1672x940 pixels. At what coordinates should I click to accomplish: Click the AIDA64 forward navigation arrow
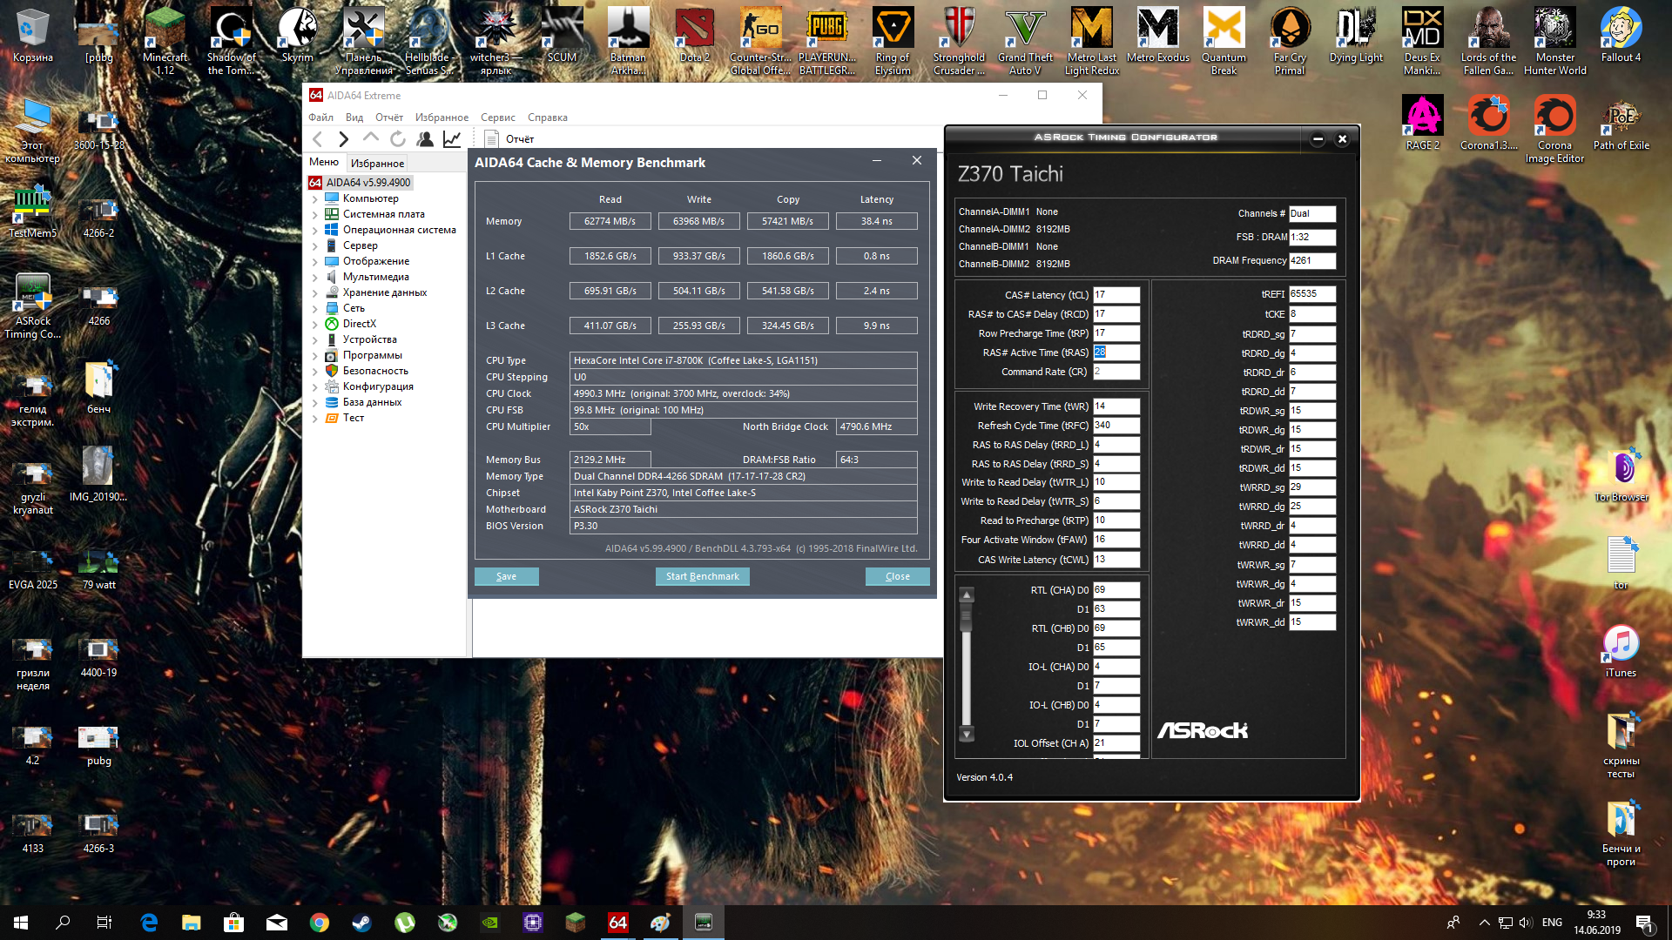coord(344,139)
